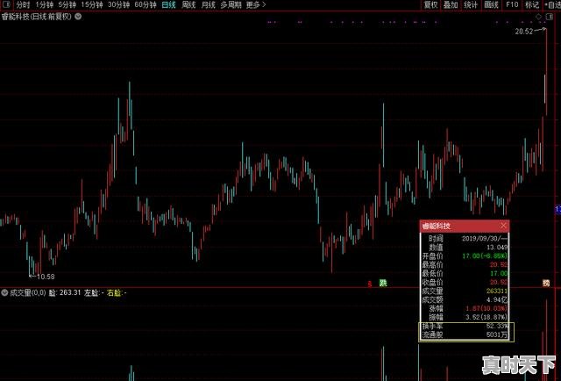Click the blue price tag on right axis
This screenshot has width=561, height=381.
(557, 210)
